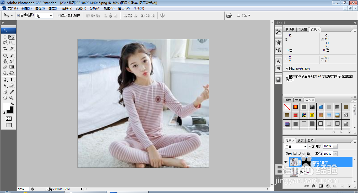
Task: Open the 填充 slider arrow
Action: click(x=335, y=154)
